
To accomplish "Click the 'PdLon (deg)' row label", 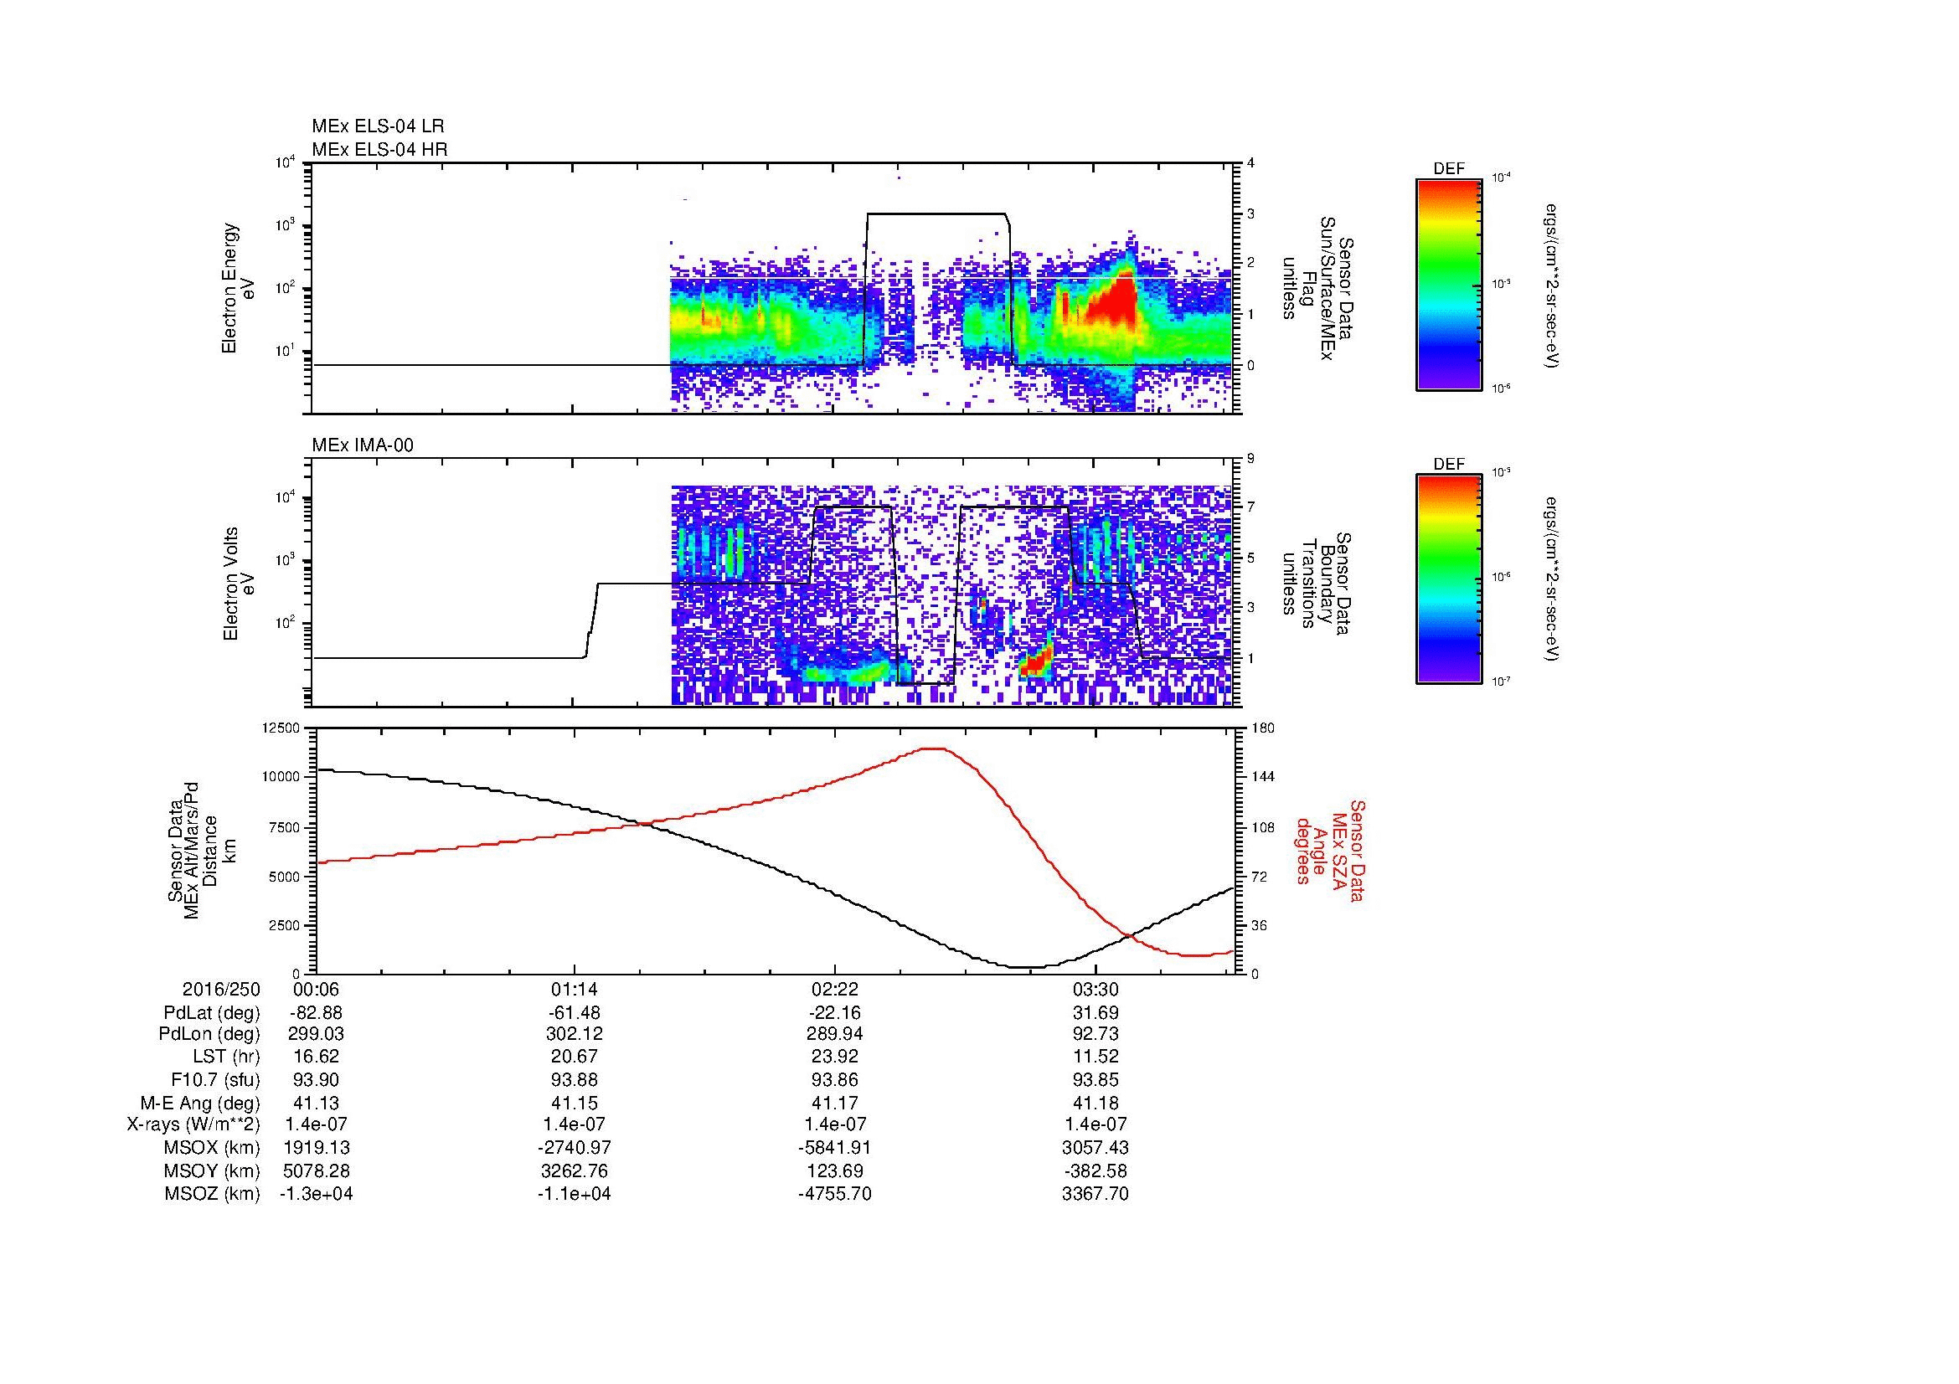I will click(x=209, y=1034).
